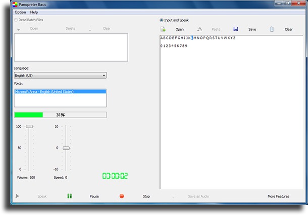The width and height of the screenshot is (308, 215).
Task: Click the Panopreter Basic app icon in the title bar
Action: (x=15, y=4)
